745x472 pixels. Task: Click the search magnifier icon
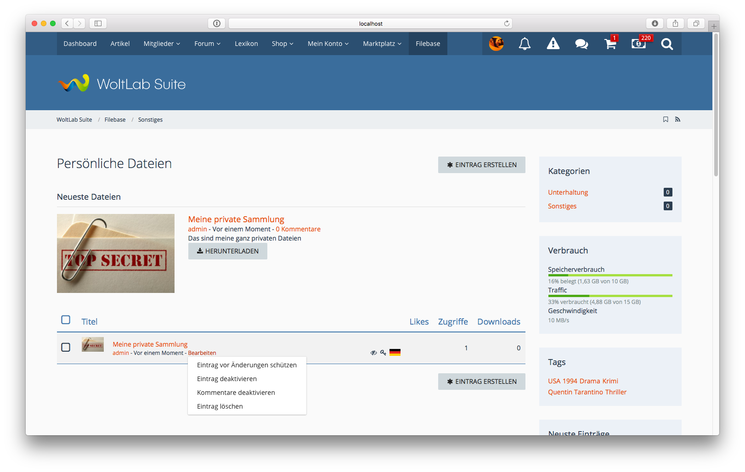click(667, 44)
